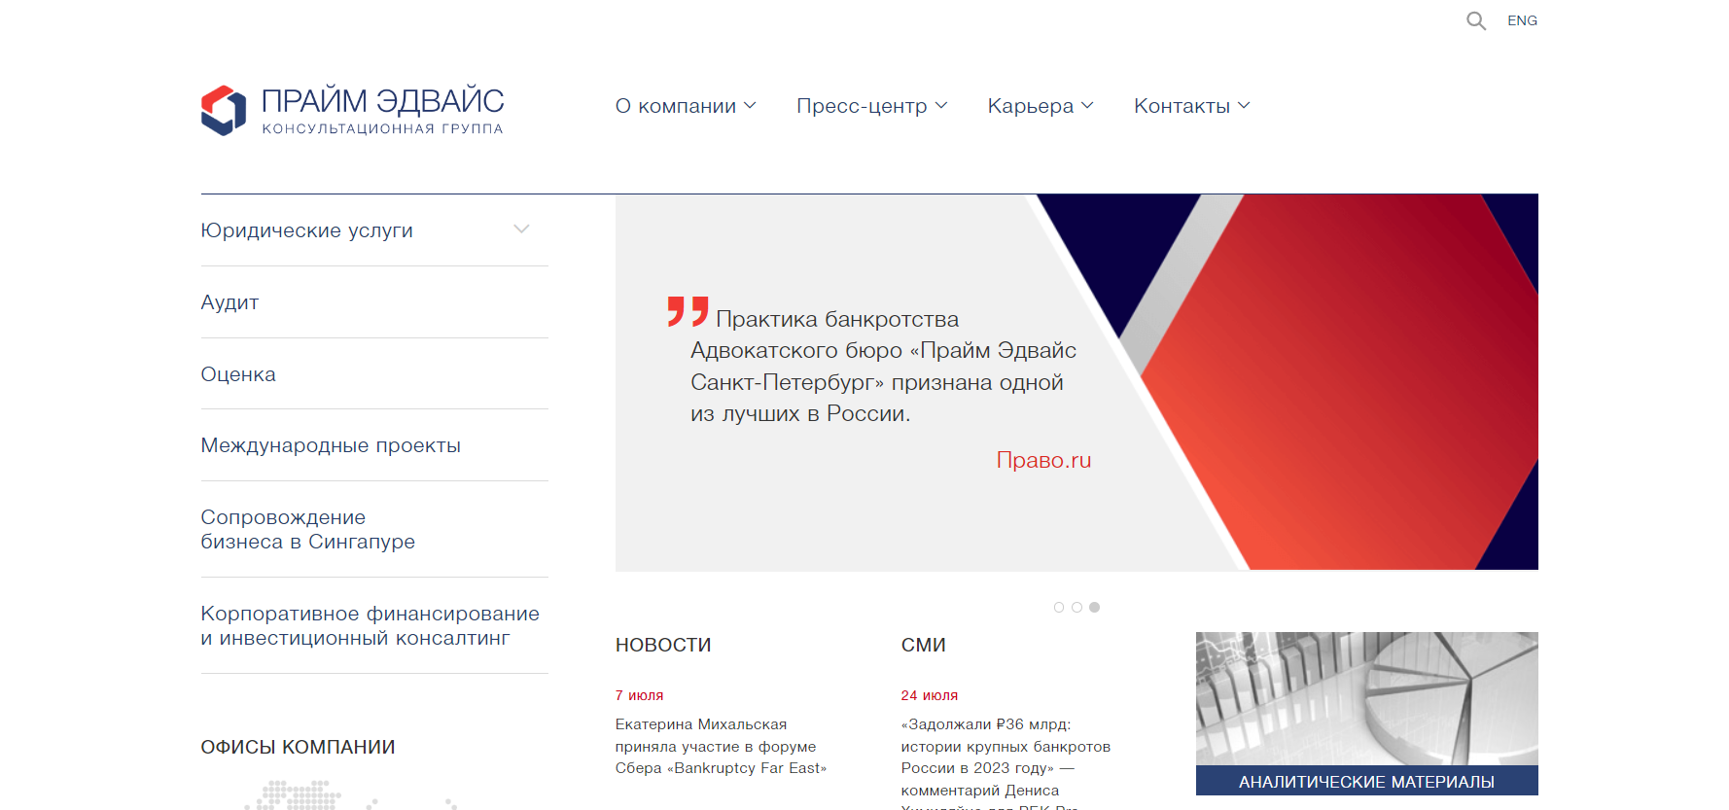Open the «Задолжали ₽36 млрд» article
This screenshot has width=1729, height=810.
tap(1006, 763)
